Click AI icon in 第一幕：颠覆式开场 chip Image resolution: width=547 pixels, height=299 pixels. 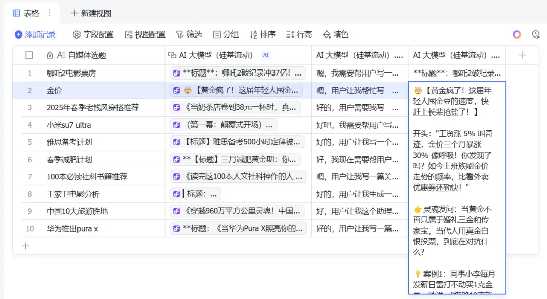(x=177, y=125)
